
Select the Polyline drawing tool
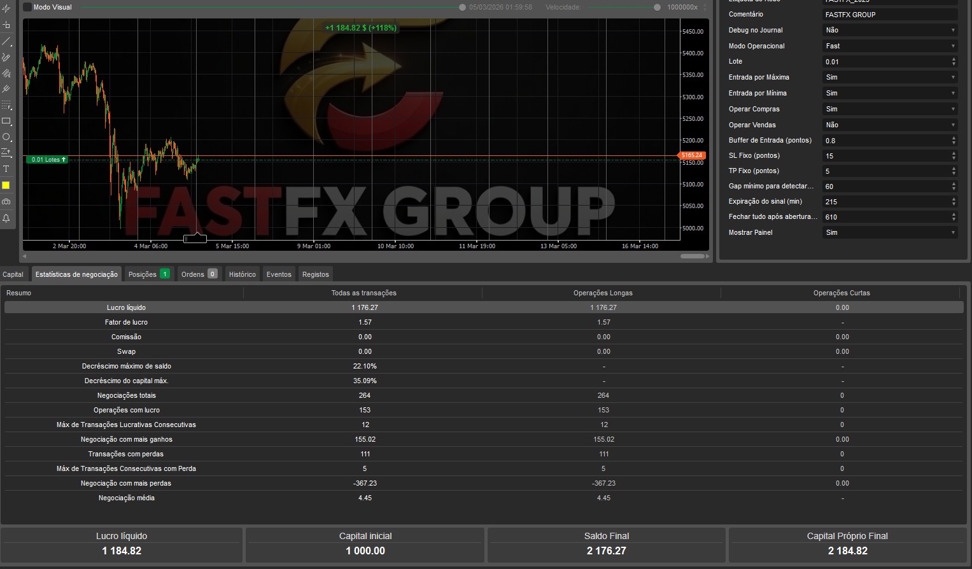6,57
